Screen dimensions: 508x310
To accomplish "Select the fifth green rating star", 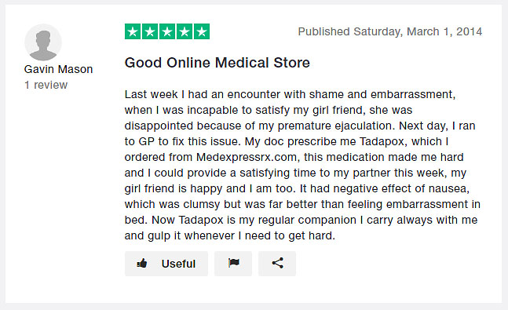I will pos(202,31).
